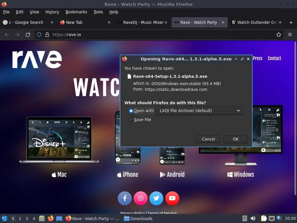The height and width of the screenshot is (223, 297).
Task: Click the removable media eject tray icon
Action: tap(245, 219)
